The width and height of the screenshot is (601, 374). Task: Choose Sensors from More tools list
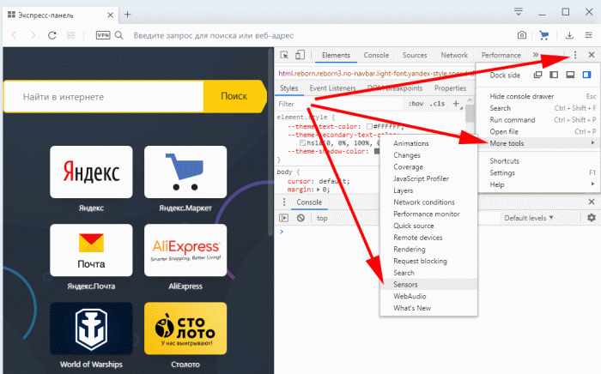point(405,283)
